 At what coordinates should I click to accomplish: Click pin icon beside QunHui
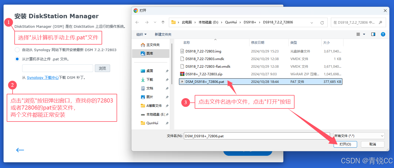tap(167, 123)
